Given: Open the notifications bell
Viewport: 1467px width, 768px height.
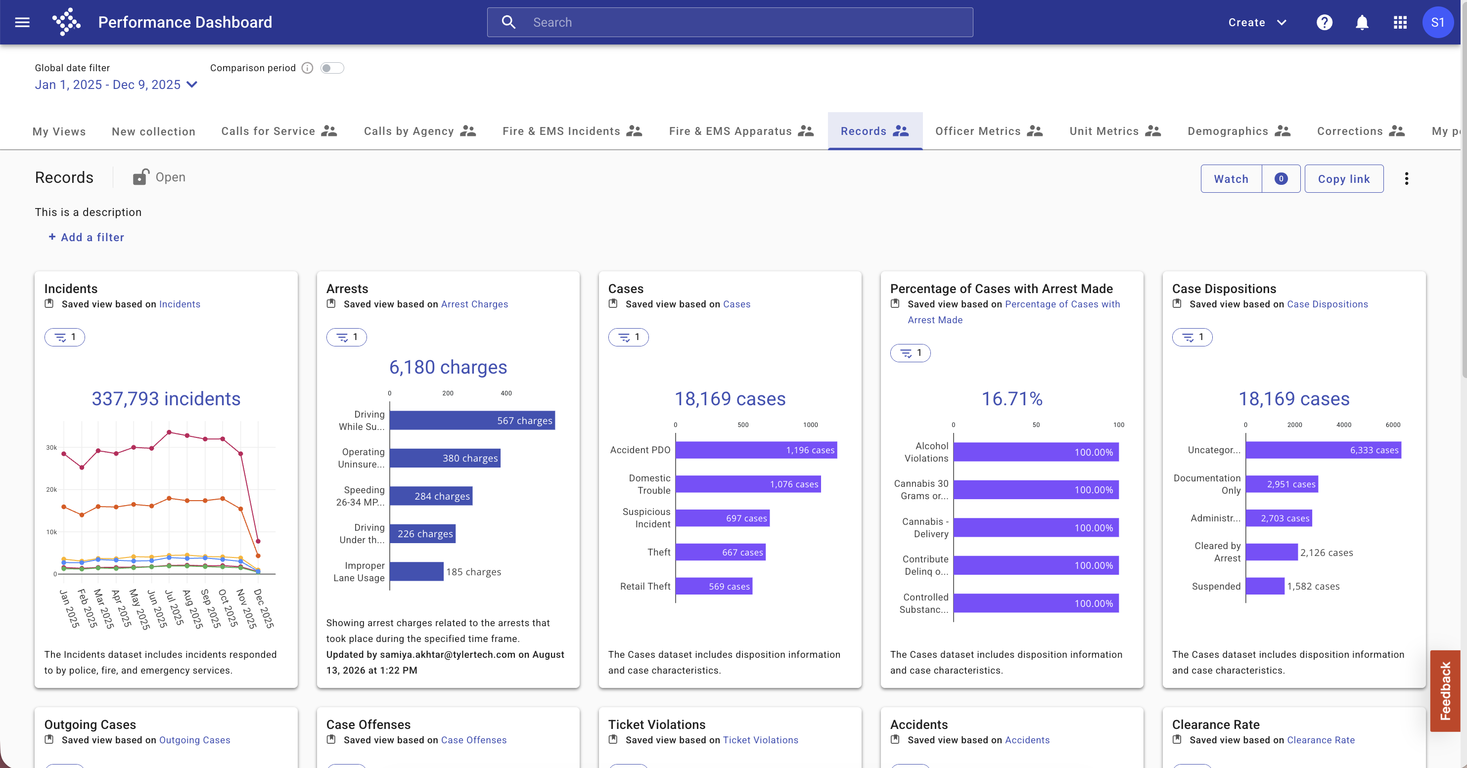Looking at the screenshot, I should click(1362, 22).
